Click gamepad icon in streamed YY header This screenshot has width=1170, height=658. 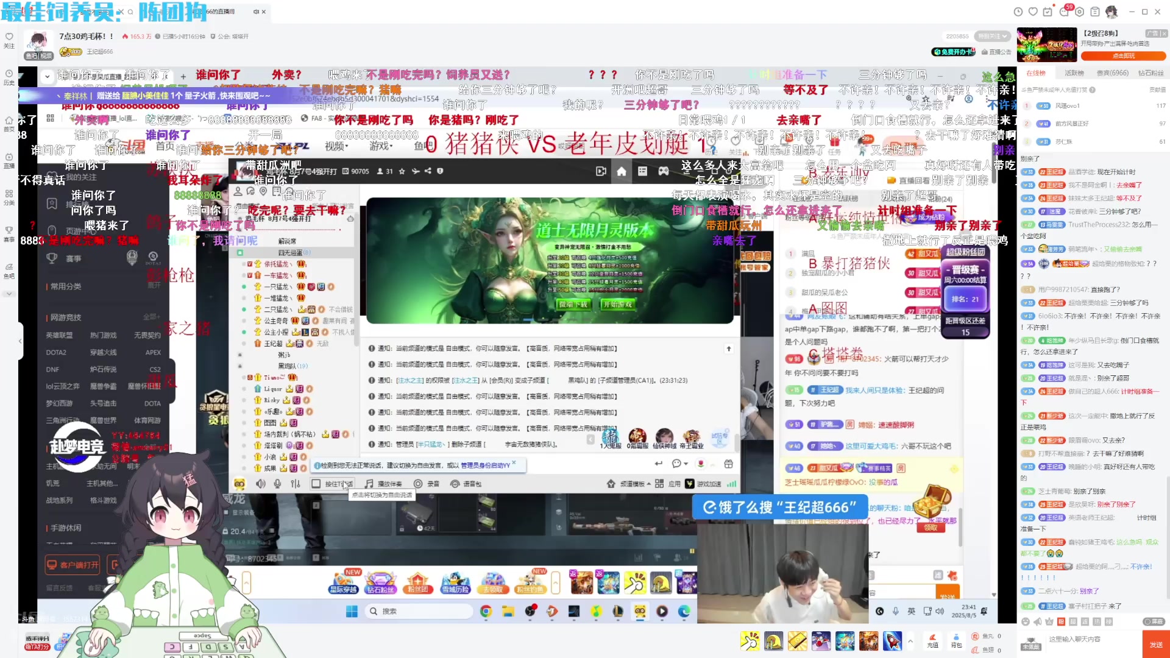tap(664, 172)
